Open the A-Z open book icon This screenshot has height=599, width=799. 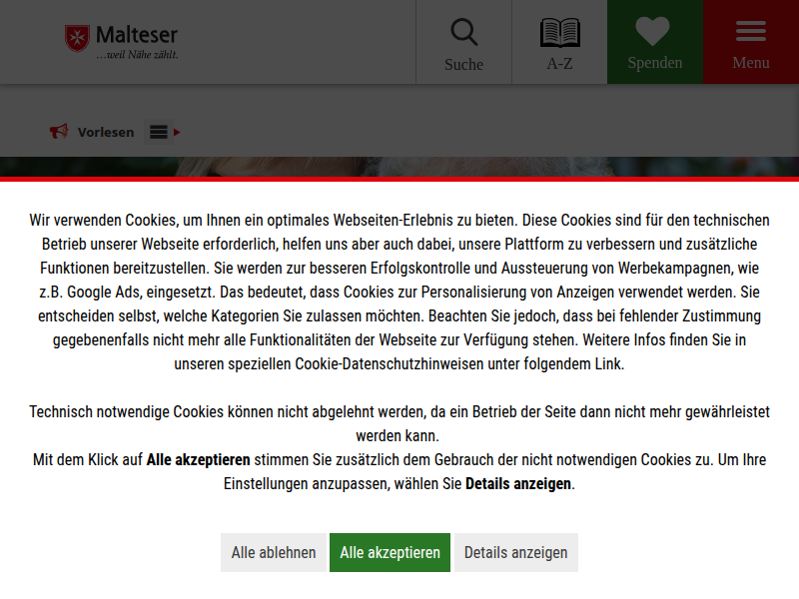coord(559,33)
